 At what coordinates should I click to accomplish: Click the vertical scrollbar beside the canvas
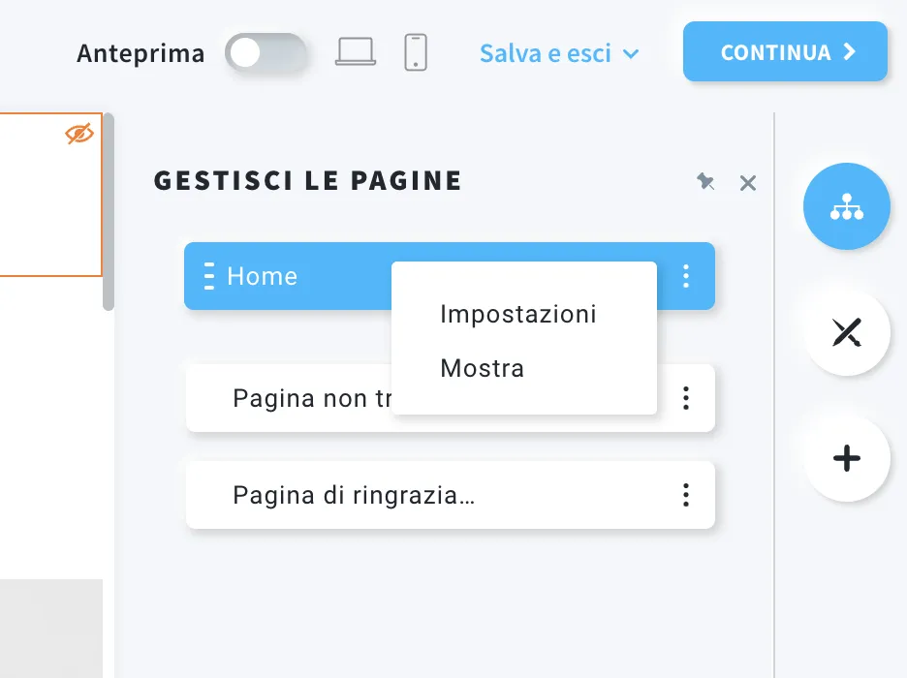(109, 212)
